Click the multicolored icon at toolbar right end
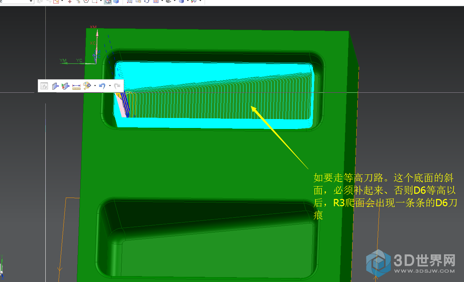The width and height of the screenshot is (464, 282). [194, 1]
